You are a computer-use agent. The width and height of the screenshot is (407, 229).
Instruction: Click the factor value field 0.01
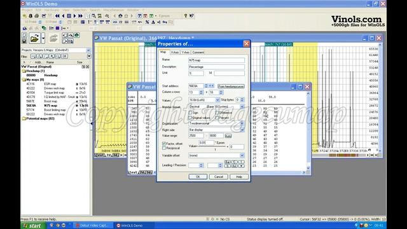(206, 142)
